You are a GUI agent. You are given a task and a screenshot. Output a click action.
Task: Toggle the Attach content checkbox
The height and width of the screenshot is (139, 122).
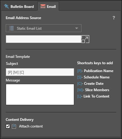coord(8,126)
